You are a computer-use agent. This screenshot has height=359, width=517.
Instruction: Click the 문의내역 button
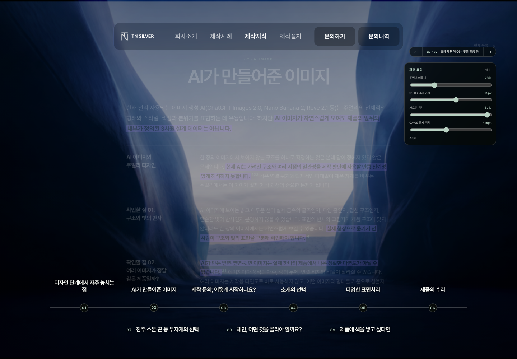tap(379, 36)
